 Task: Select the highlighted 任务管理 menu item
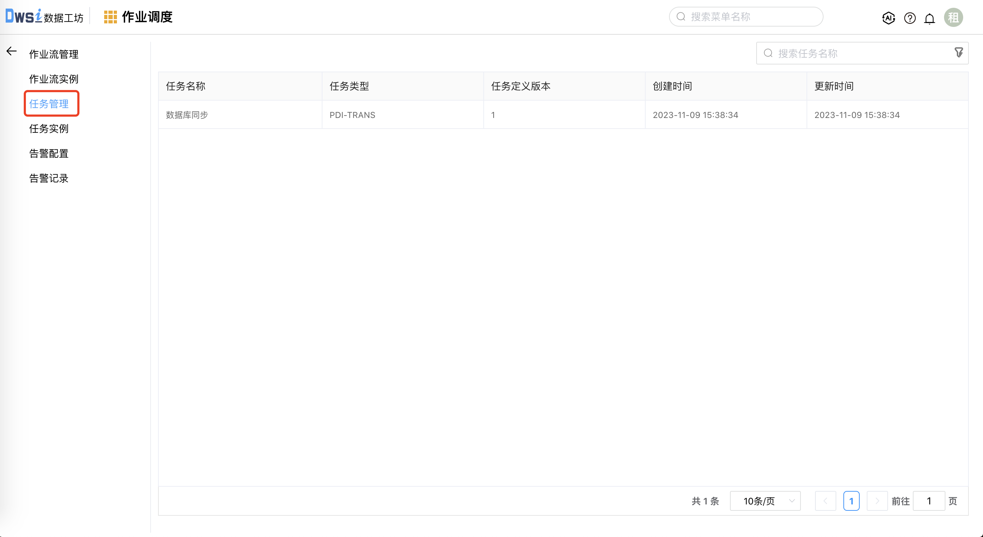click(50, 103)
